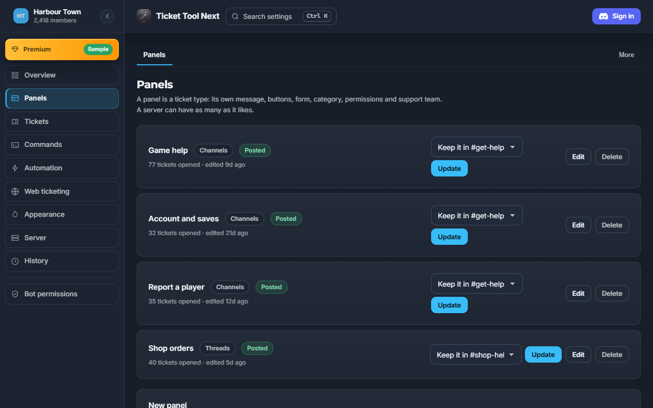Collapse the sidebar with the chevron button
Image resolution: width=653 pixels, height=408 pixels.
(107, 16)
